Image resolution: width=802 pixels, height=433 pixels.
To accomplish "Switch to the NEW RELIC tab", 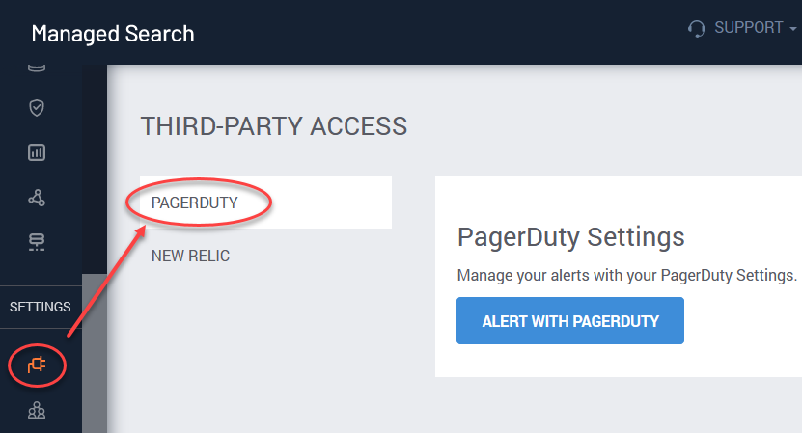I will (190, 256).
